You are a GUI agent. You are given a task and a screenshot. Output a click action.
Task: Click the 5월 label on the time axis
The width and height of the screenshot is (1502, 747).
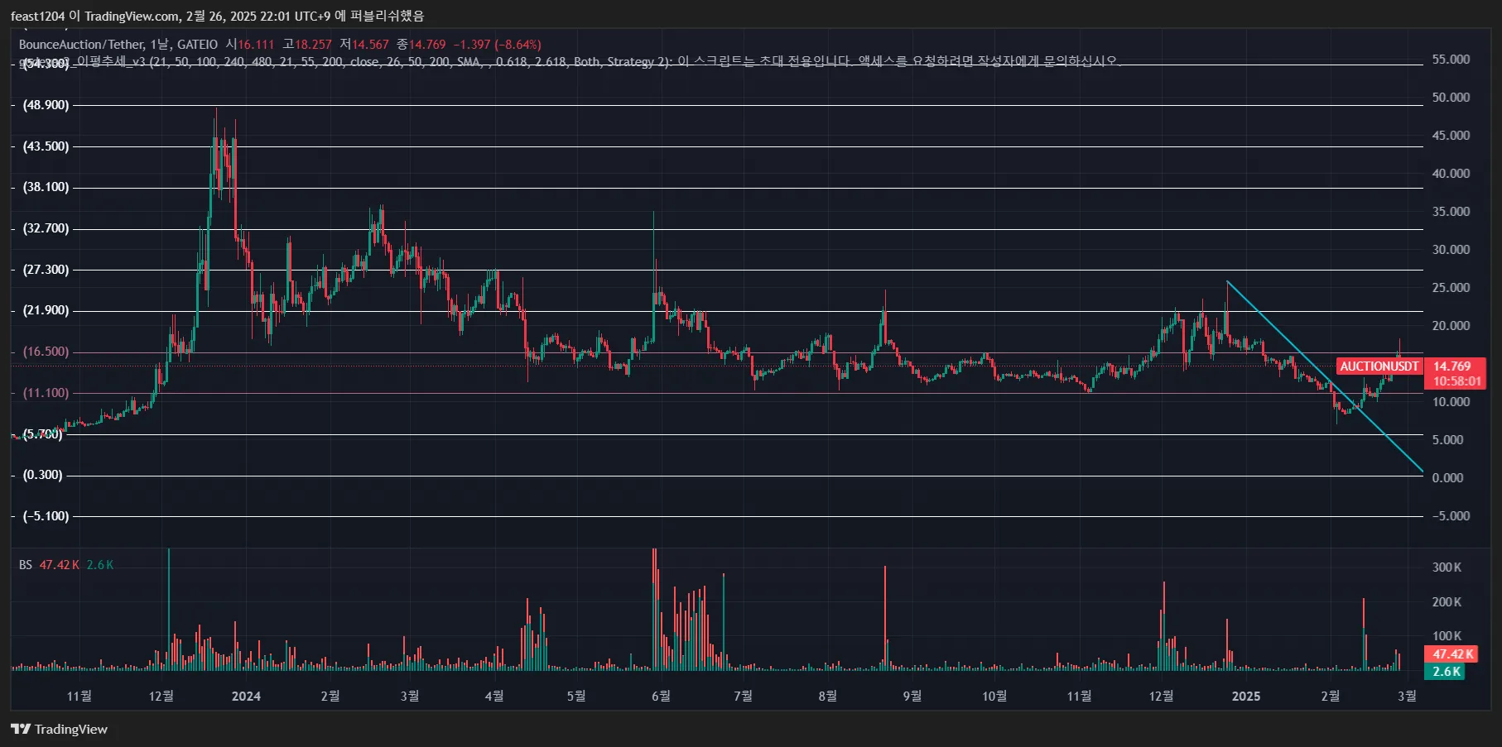[x=576, y=697]
